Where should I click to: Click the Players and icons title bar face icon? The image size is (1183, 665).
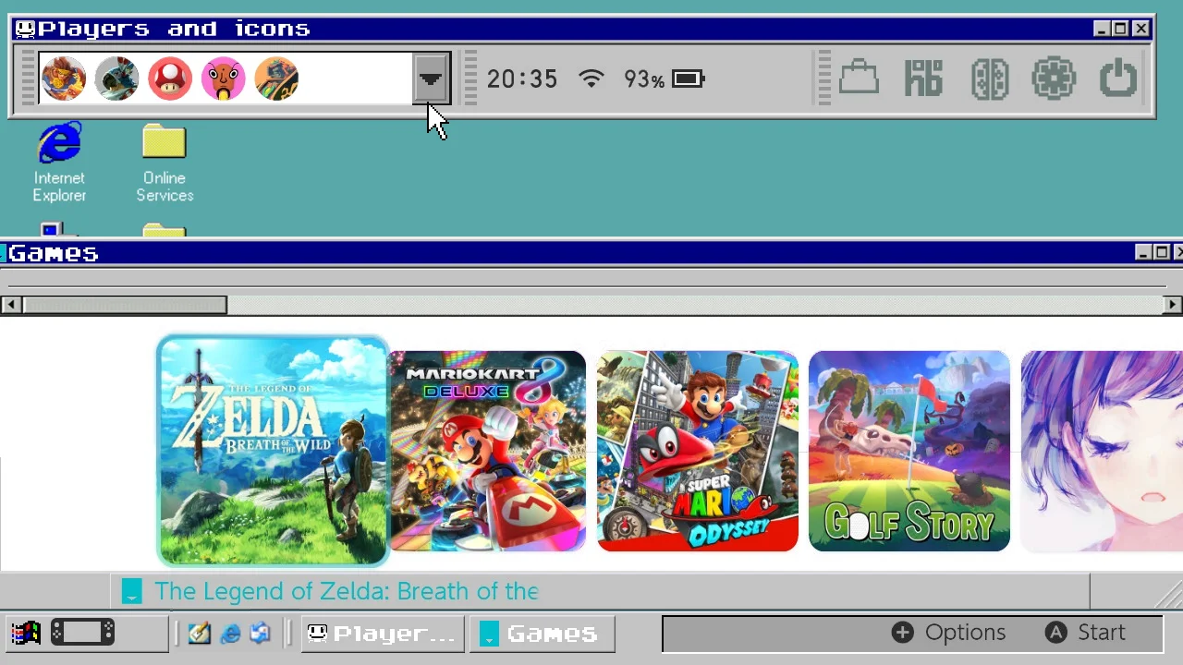pos(25,29)
